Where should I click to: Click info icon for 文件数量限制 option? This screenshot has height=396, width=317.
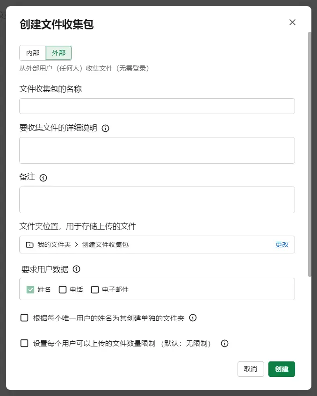pyautogui.click(x=224, y=344)
